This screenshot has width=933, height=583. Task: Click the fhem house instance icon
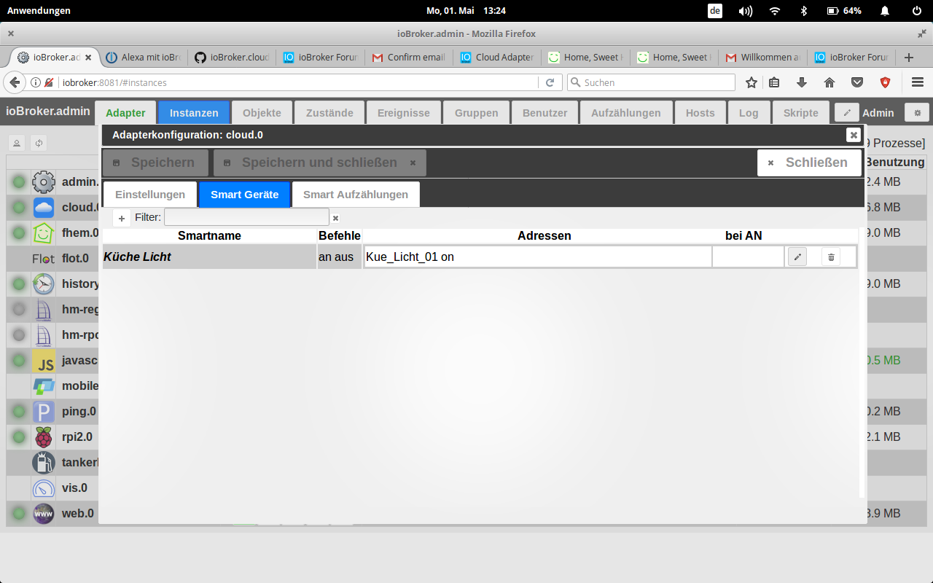44,233
